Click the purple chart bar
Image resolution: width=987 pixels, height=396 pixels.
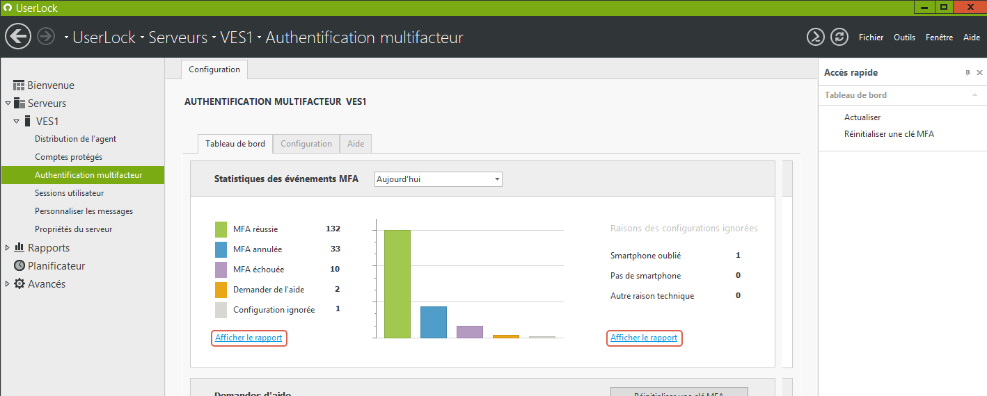tap(470, 332)
